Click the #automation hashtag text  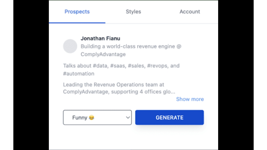[79, 74]
